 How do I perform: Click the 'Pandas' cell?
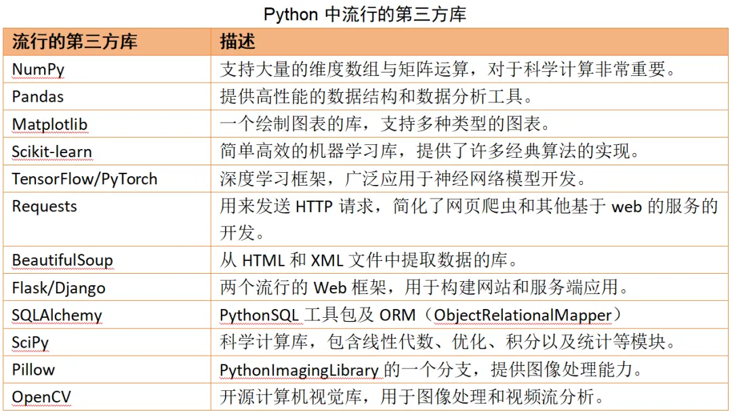tap(107, 97)
